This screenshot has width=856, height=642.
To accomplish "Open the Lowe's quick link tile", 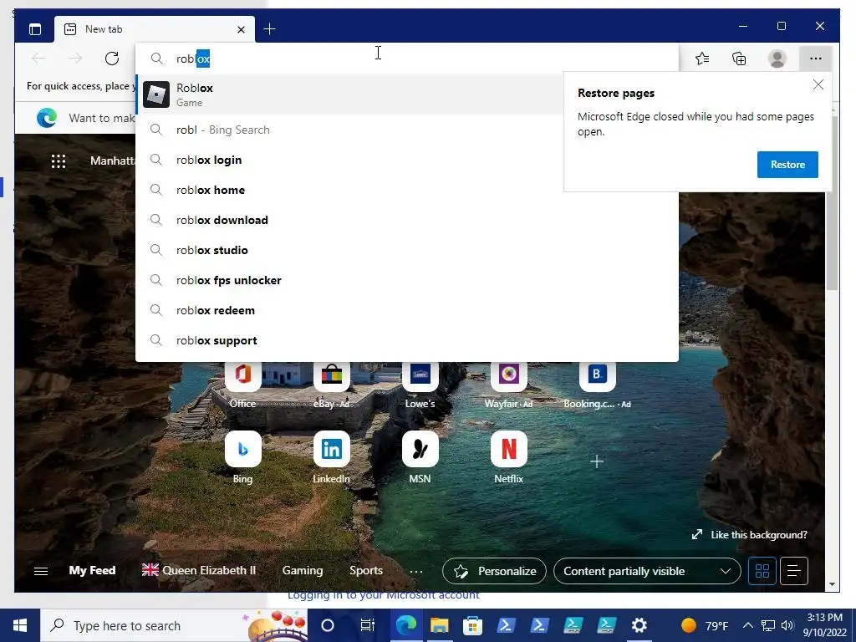I will [x=420, y=385].
